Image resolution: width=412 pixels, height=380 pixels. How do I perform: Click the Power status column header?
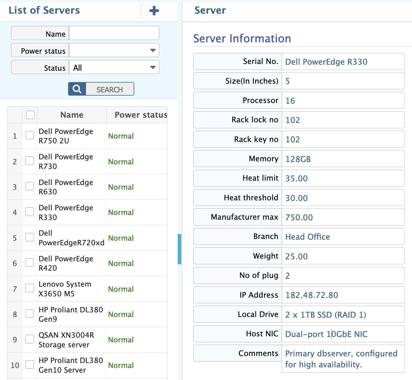pyautogui.click(x=140, y=115)
